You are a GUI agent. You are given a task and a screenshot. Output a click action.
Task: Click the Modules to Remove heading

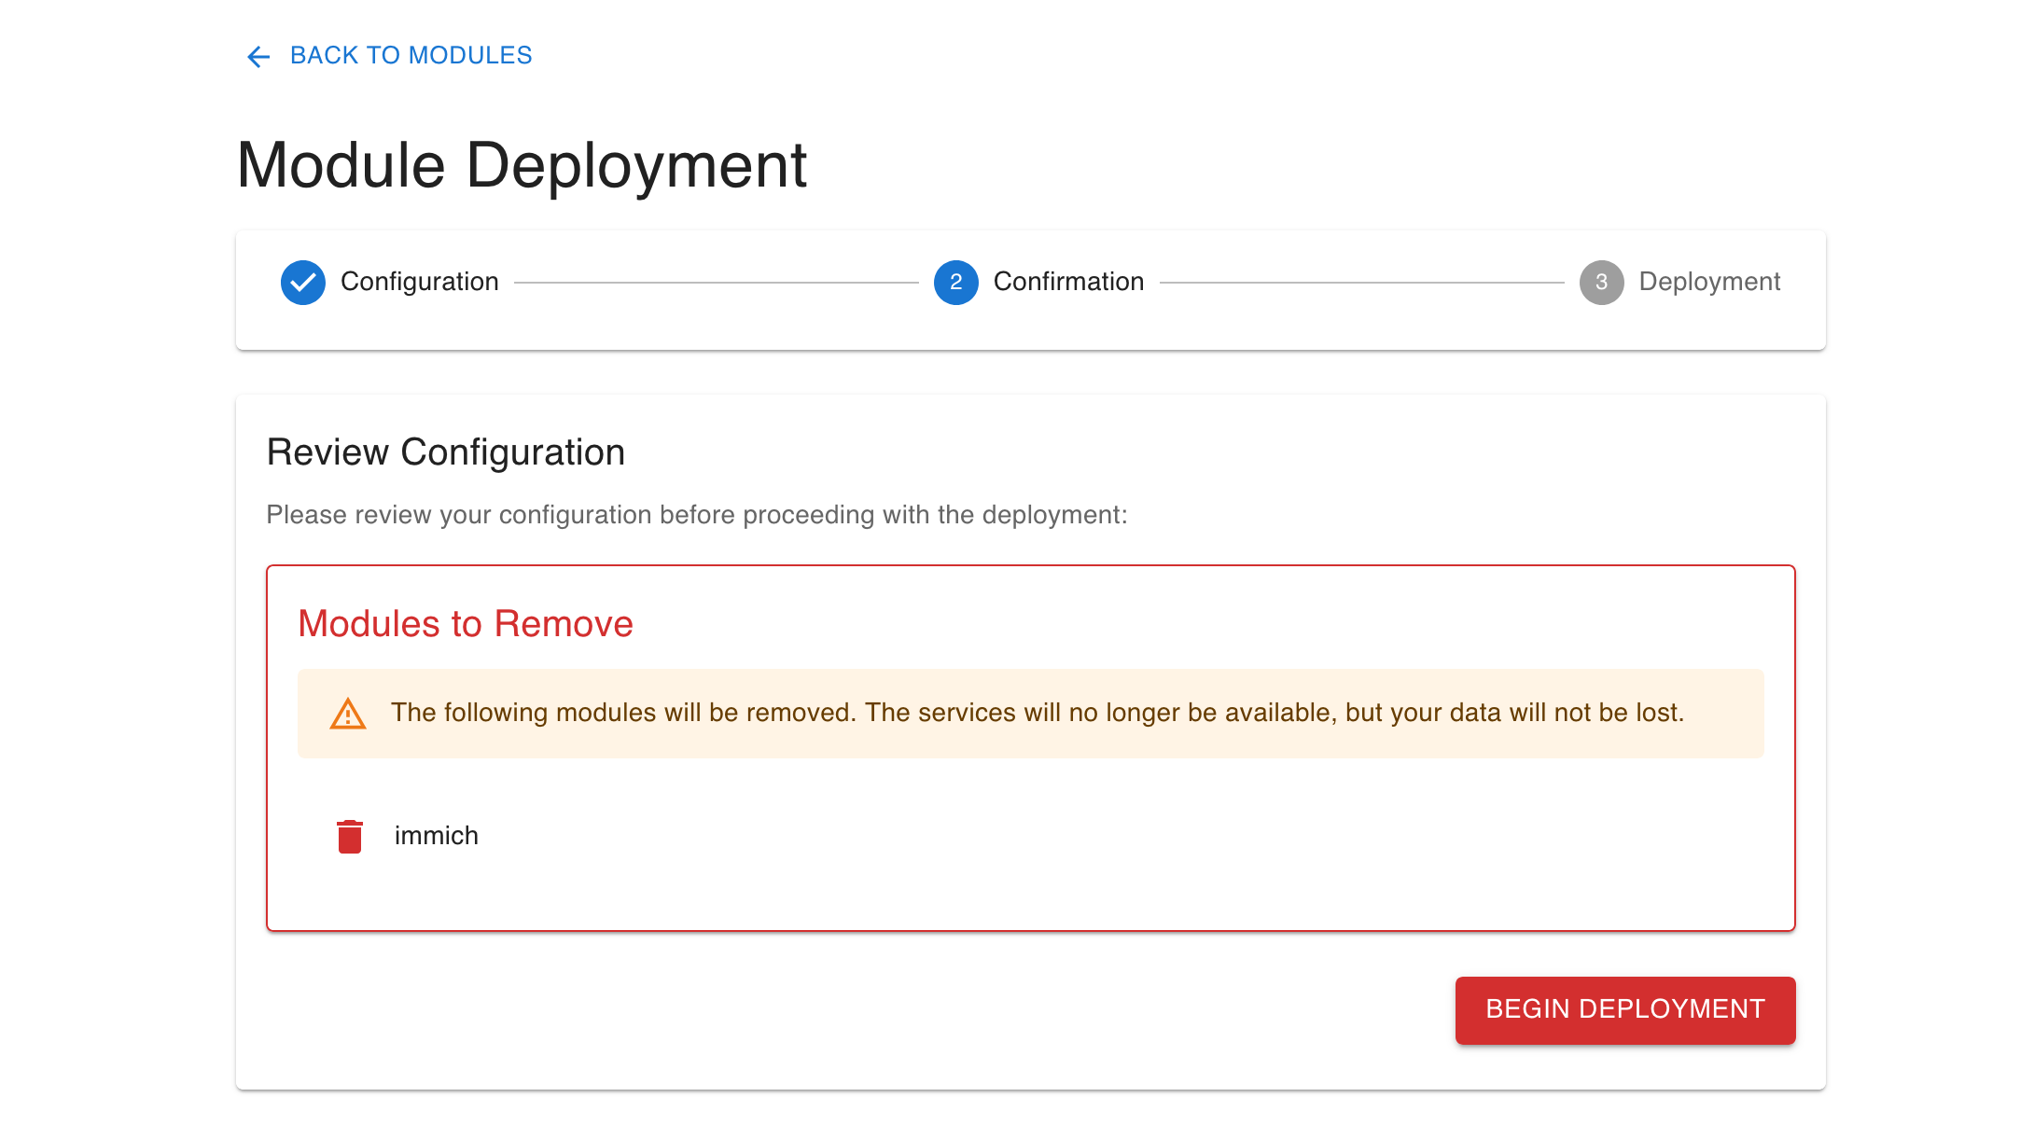pos(466,624)
